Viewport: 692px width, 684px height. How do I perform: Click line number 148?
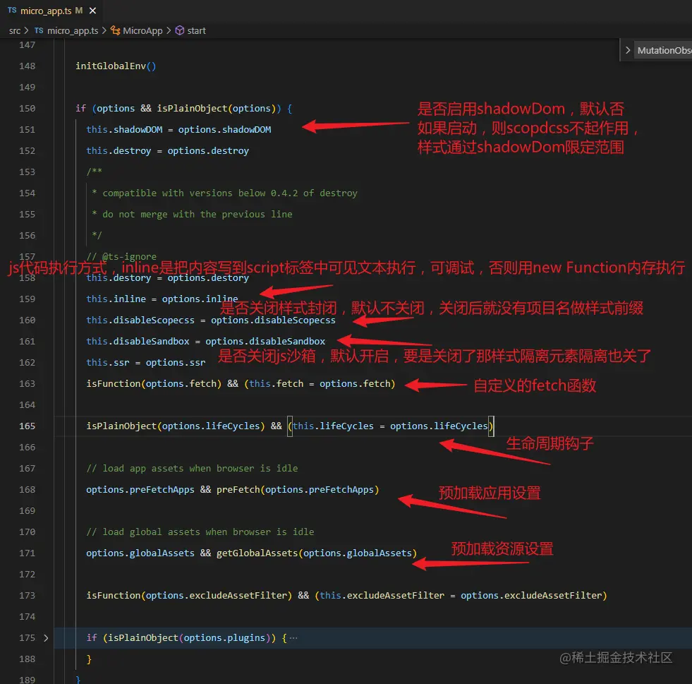(x=27, y=66)
